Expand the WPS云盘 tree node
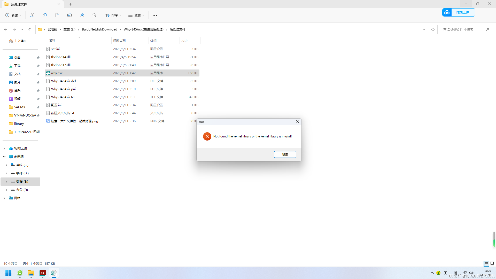 pos(4,149)
